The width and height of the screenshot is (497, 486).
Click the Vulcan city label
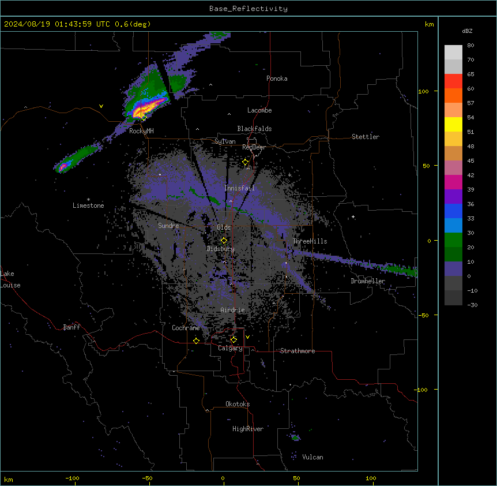[313, 457]
